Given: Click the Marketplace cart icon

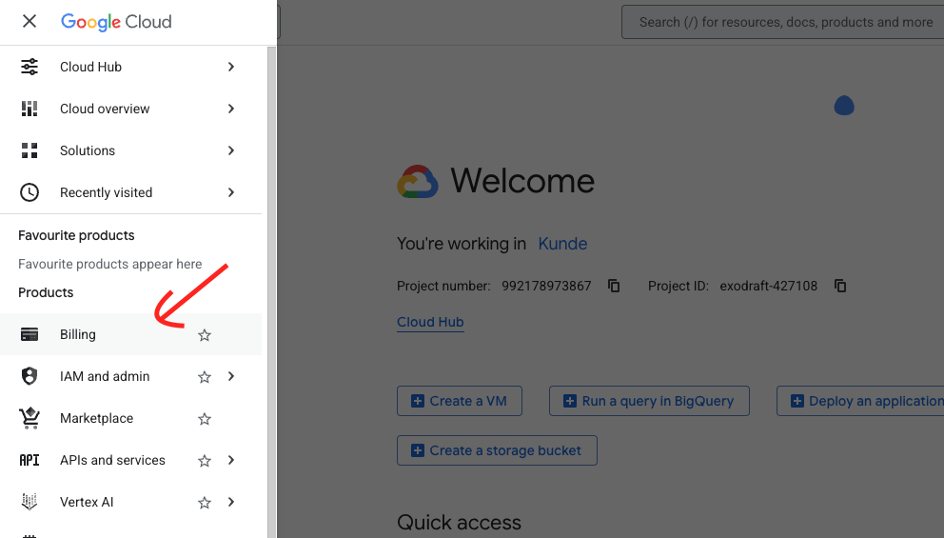Looking at the screenshot, I should tap(29, 418).
